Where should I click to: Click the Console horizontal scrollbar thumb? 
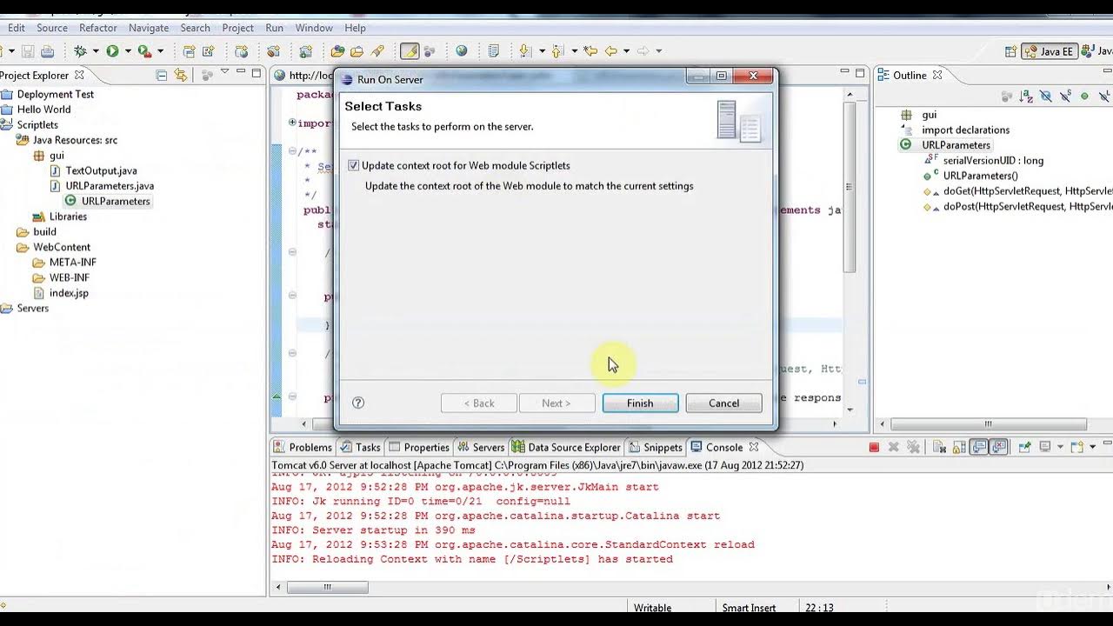pos(327,587)
